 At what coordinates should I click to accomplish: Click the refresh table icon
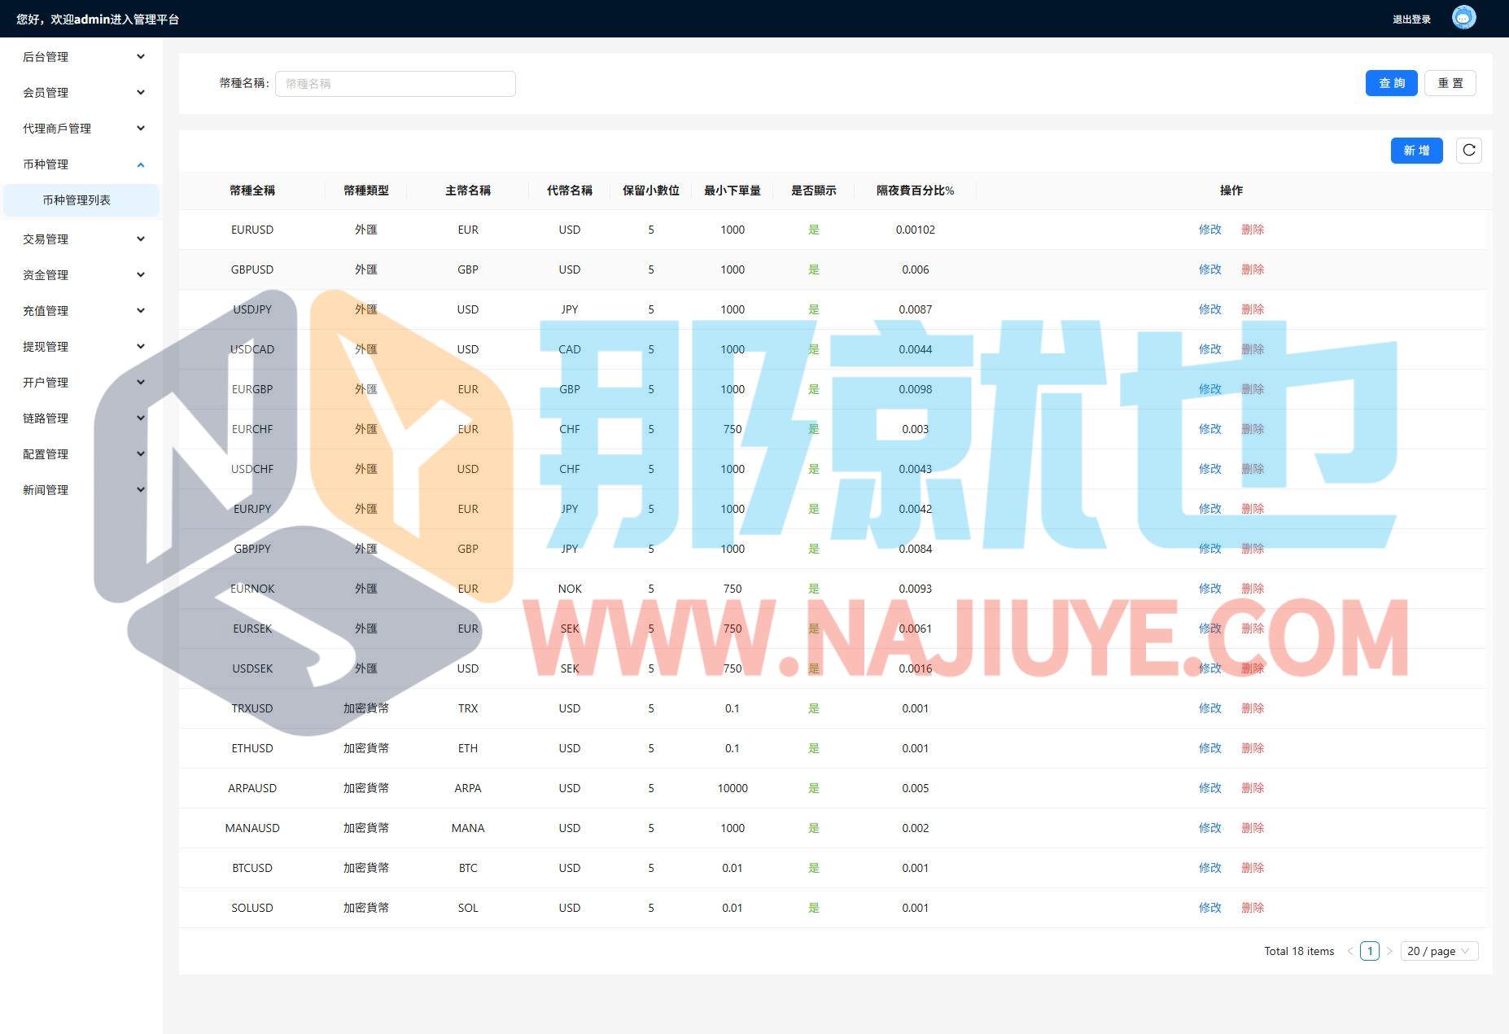[1468, 151]
